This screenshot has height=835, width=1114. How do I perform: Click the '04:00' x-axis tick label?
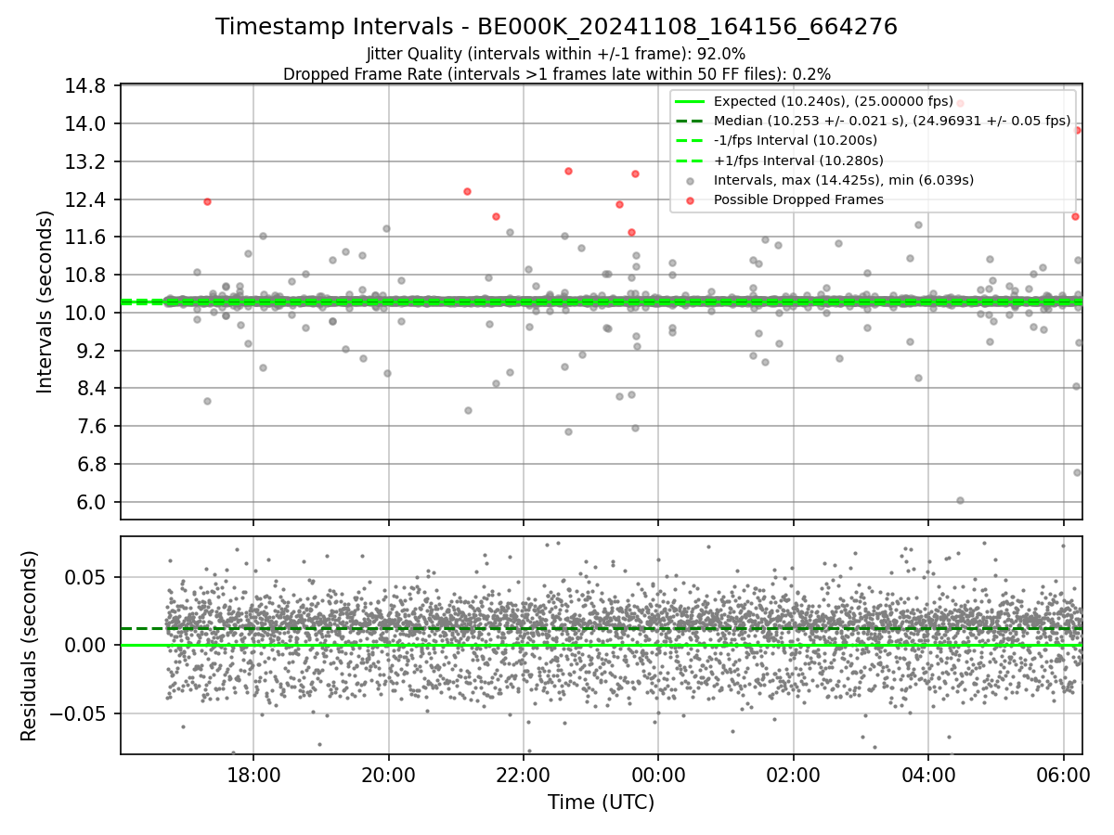[x=928, y=775]
